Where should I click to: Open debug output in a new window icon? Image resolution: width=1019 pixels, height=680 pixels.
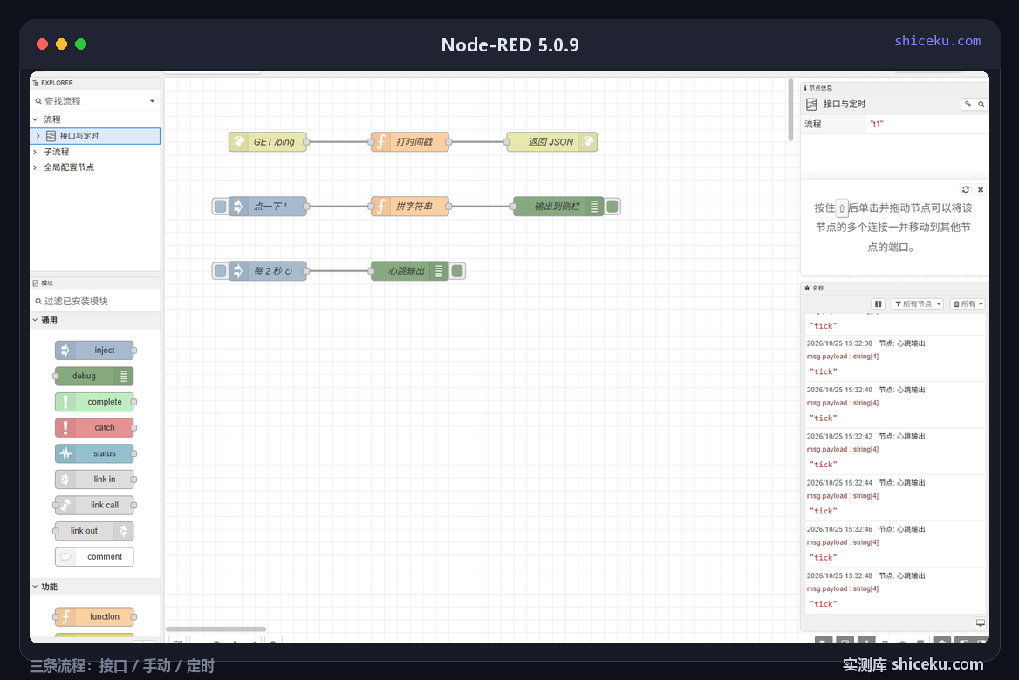coord(980,622)
